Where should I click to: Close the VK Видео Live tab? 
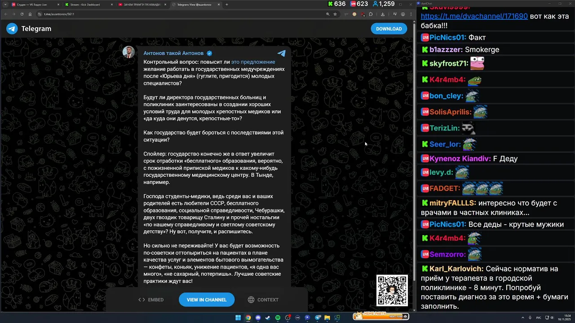58,4
